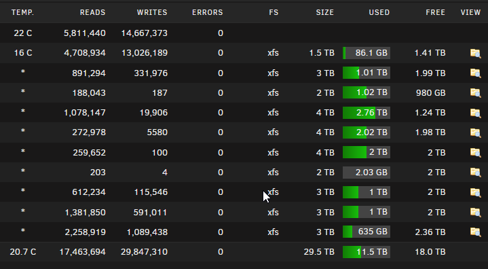Browse the disk with 980 GB free
The width and height of the screenshot is (488, 269).
pyautogui.click(x=475, y=93)
